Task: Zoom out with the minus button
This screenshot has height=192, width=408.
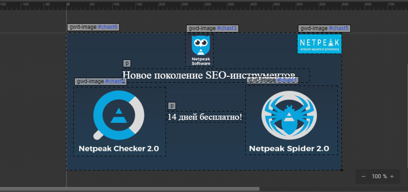Action: click(x=364, y=176)
